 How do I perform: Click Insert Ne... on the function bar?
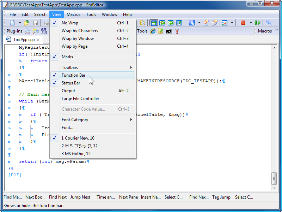coord(151,197)
